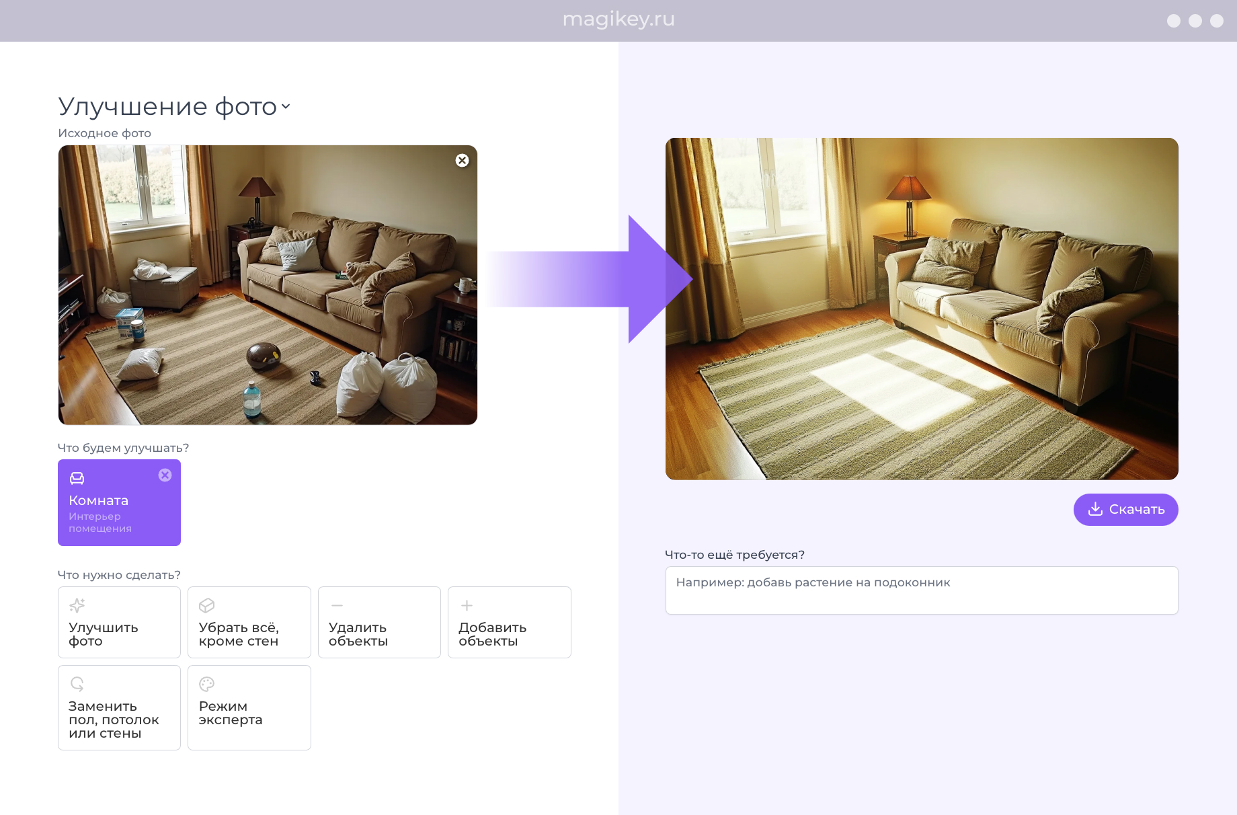Pick the Удалить объекты action
The height and width of the screenshot is (815, 1237).
tap(379, 622)
